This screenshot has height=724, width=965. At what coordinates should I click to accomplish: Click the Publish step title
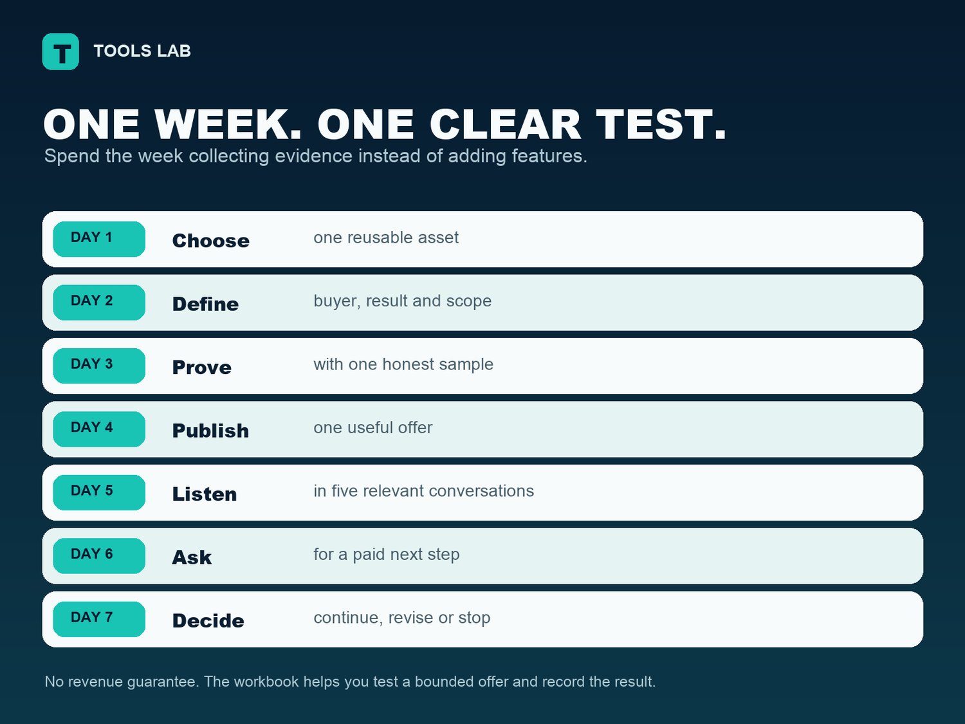coord(210,431)
